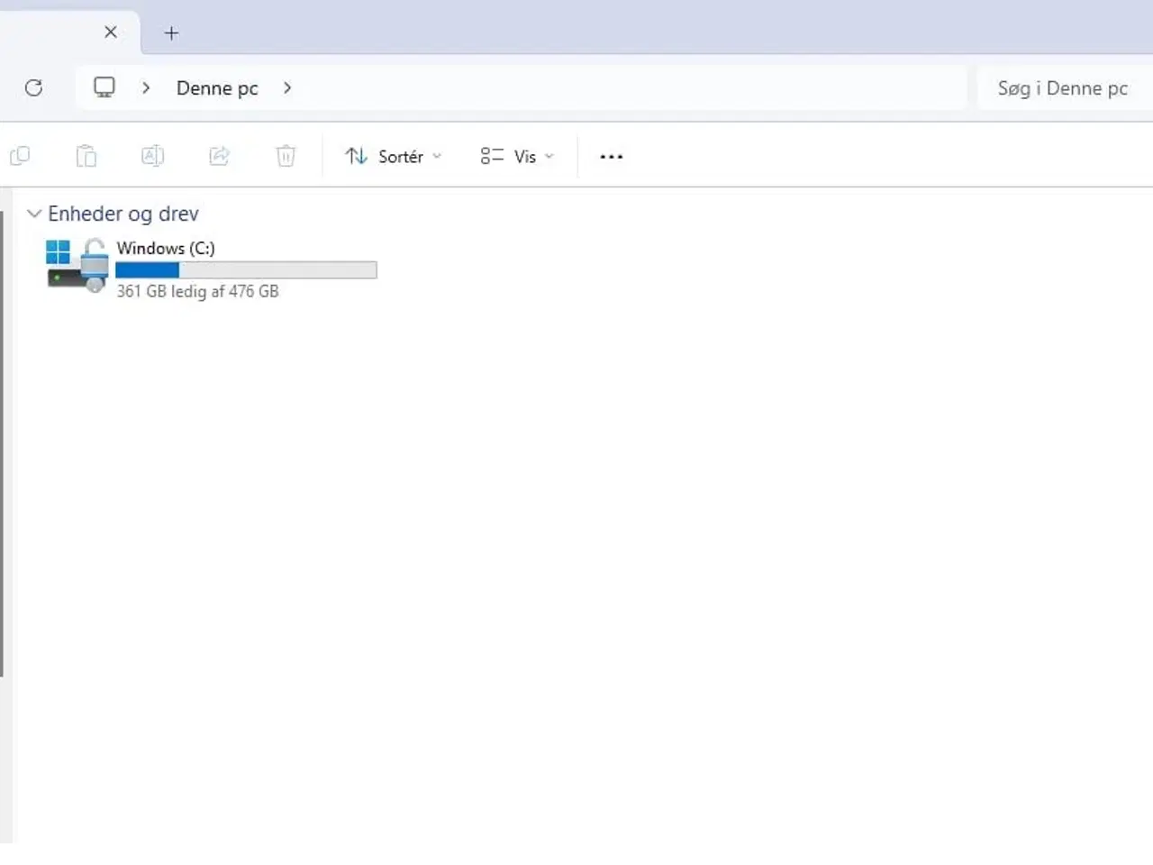
Task: Open a new tab with plus button
Action: [x=171, y=33]
